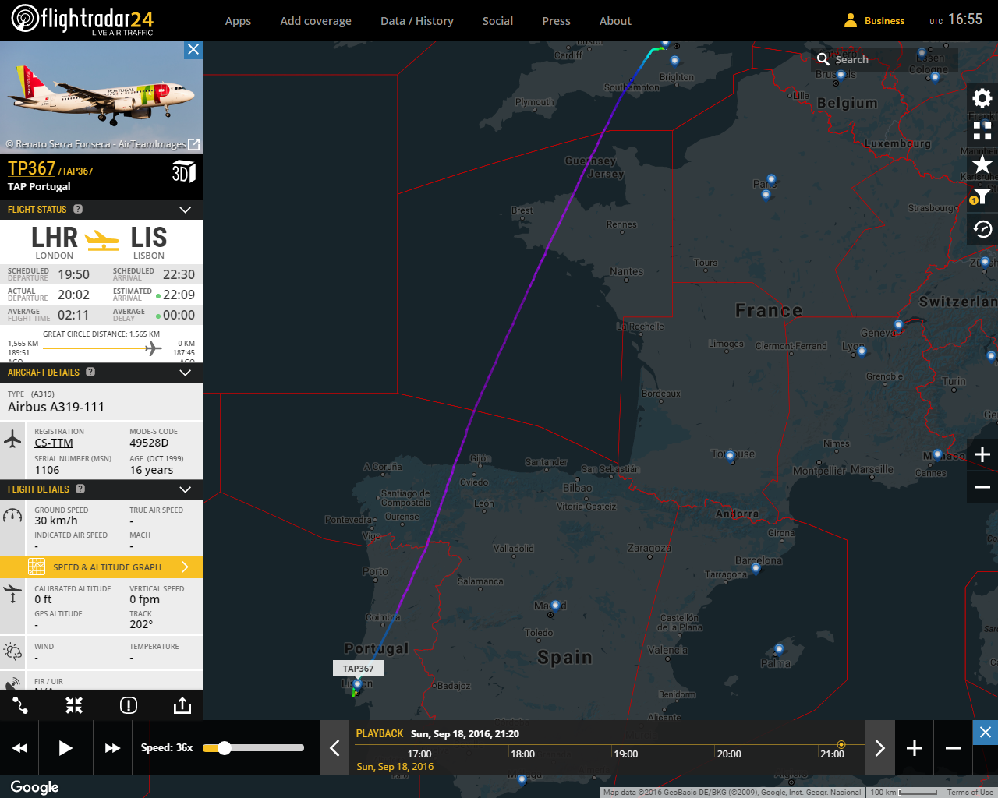Move timeline to later time arrow

coord(880,748)
